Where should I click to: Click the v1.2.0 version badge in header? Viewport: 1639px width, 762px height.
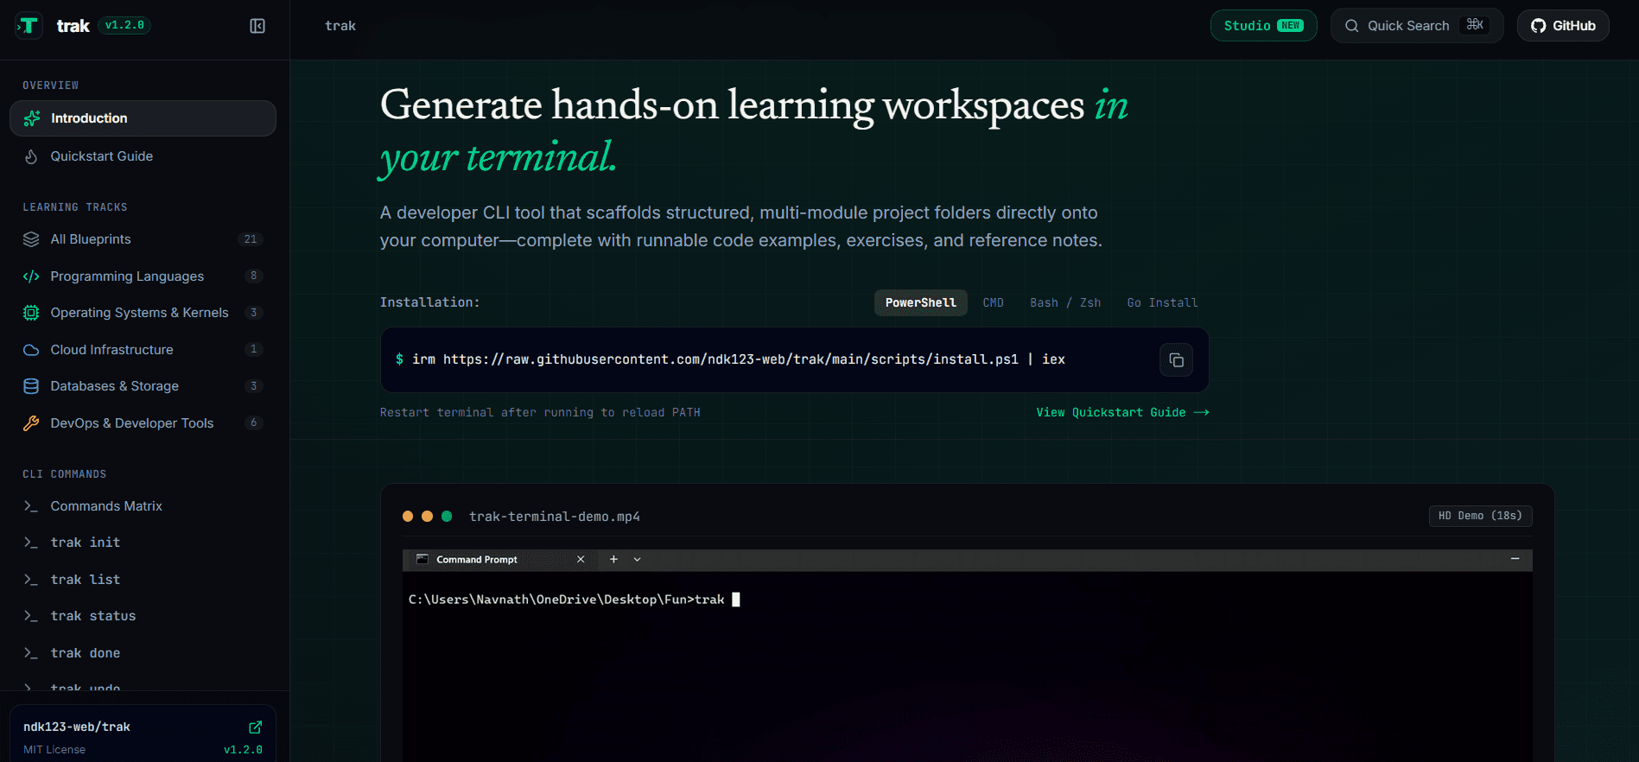(124, 26)
